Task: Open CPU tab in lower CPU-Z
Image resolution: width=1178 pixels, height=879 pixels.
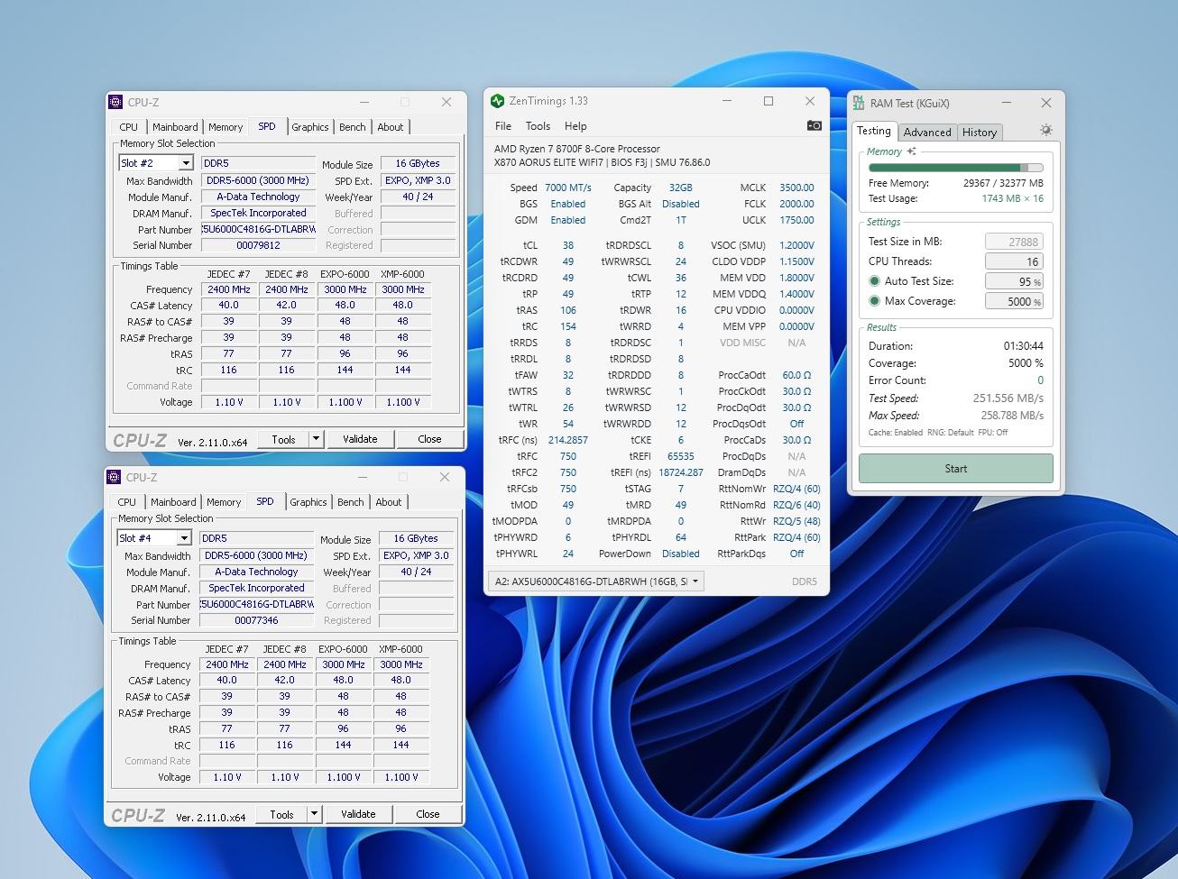Action: (127, 502)
